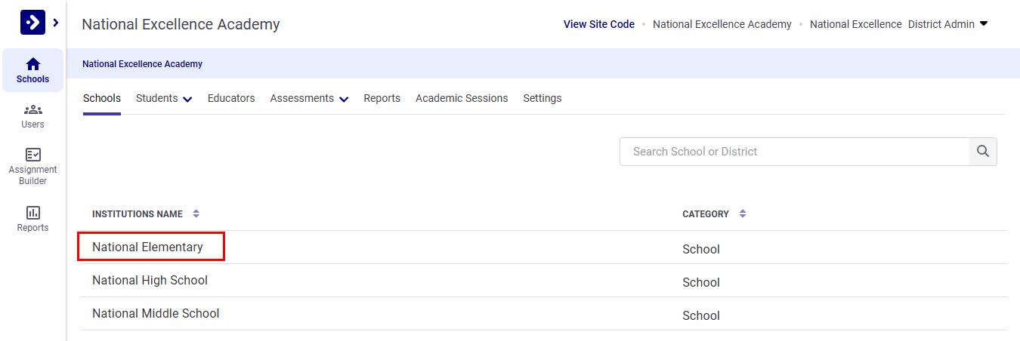
Task: Click the Search School or District field
Action: click(793, 152)
